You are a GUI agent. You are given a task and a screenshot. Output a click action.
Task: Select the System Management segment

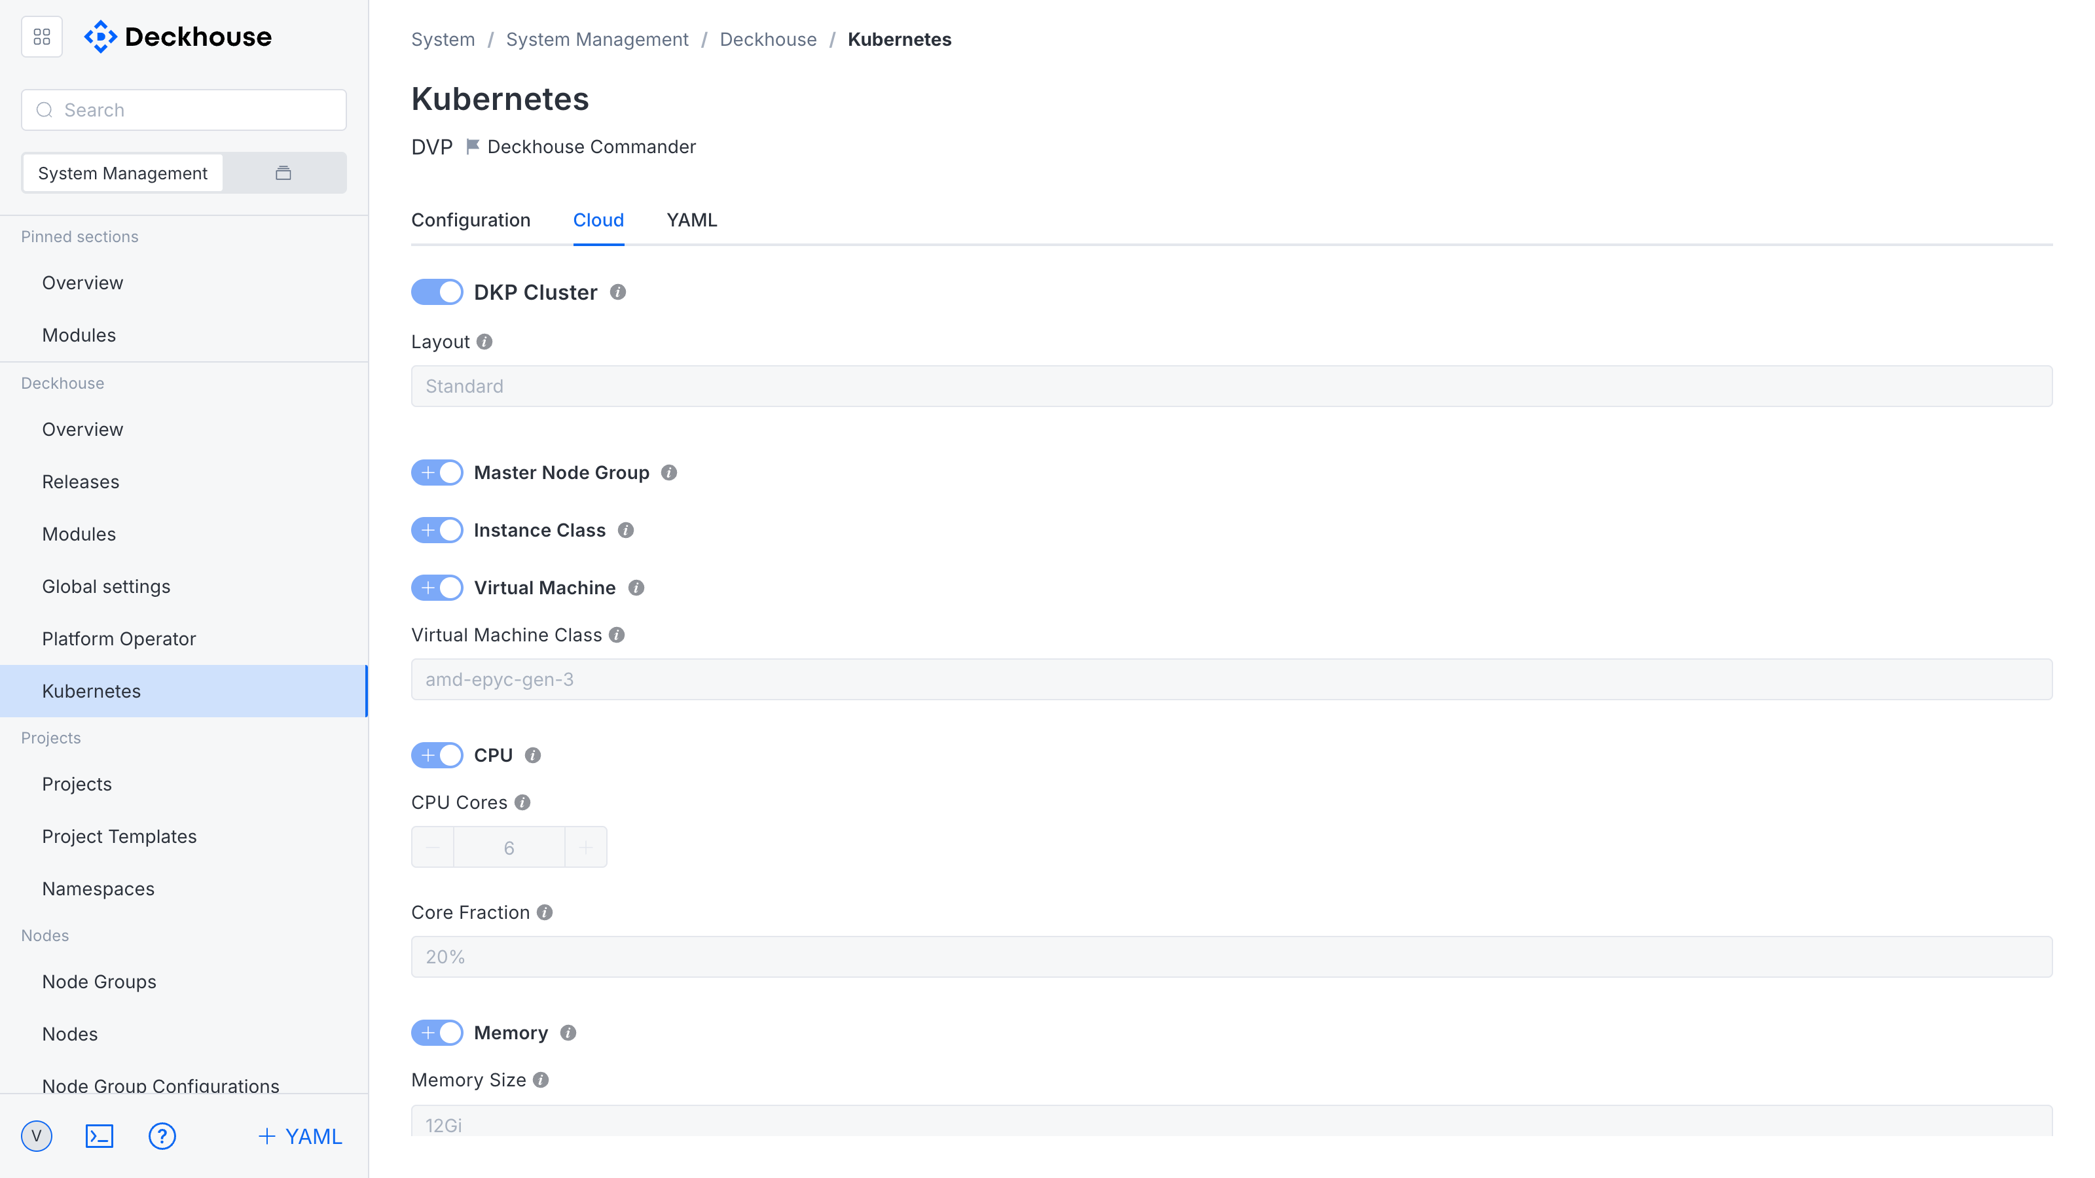click(123, 173)
